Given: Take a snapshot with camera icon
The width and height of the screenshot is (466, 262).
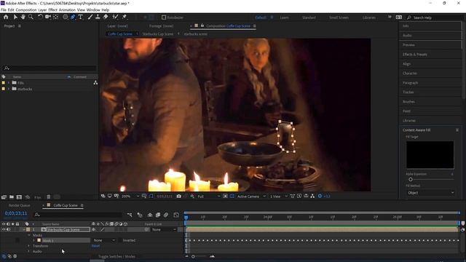Looking at the screenshot, I should tap(178, 196).
